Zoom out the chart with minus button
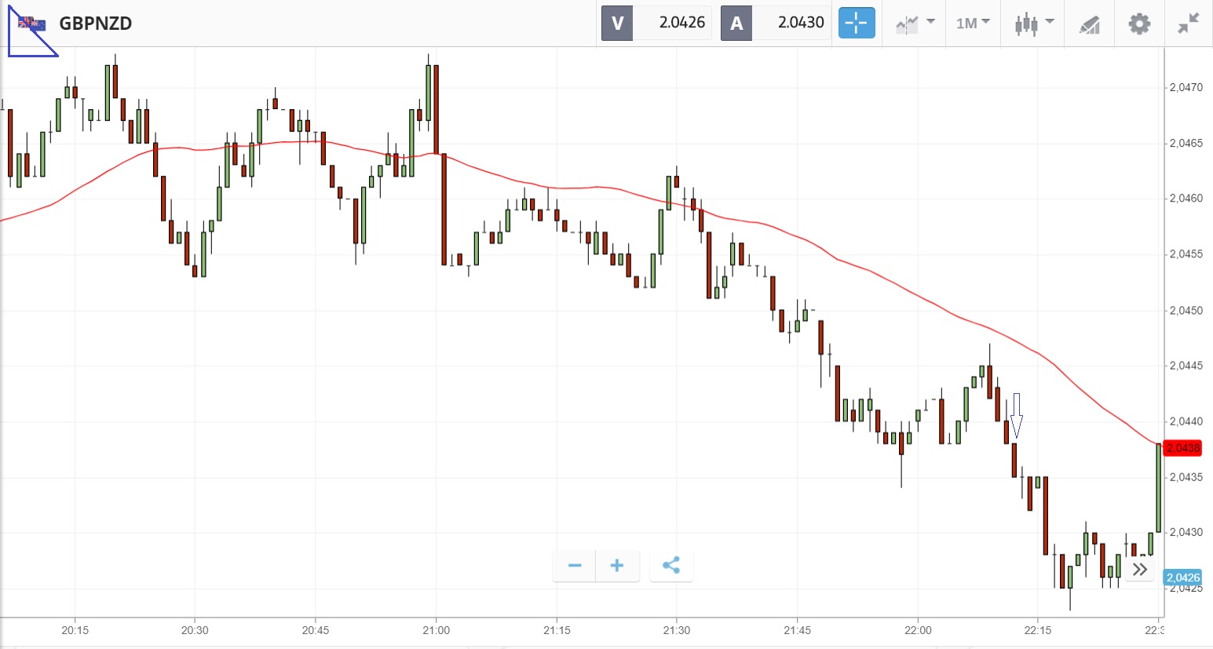 pos(575,566)
